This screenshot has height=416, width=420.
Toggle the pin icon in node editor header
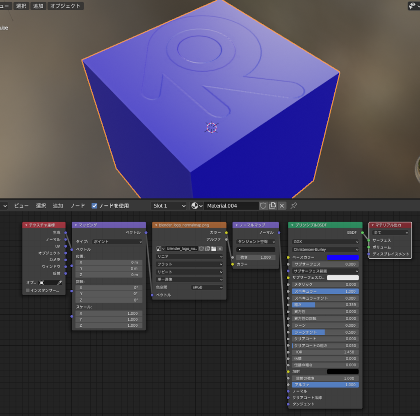[294, 206]
